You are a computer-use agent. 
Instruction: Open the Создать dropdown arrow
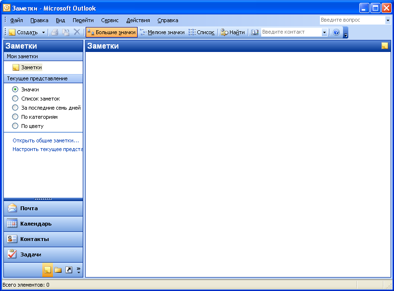pyautogui.click(x=43, y=32)
